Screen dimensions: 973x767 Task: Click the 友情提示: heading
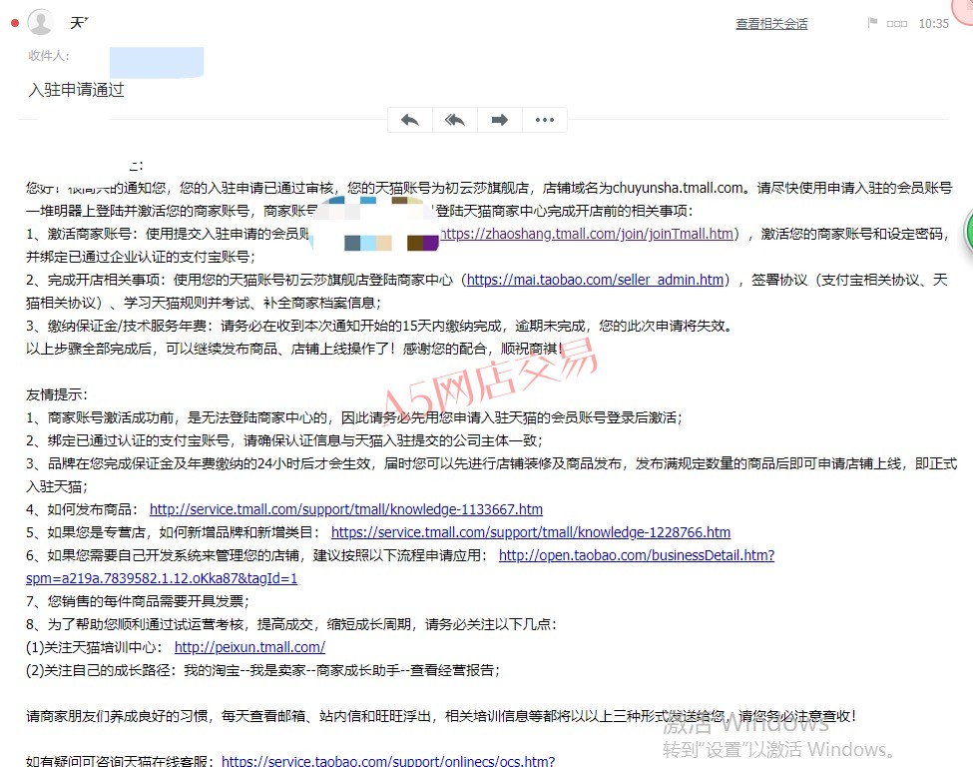point(57,394)
